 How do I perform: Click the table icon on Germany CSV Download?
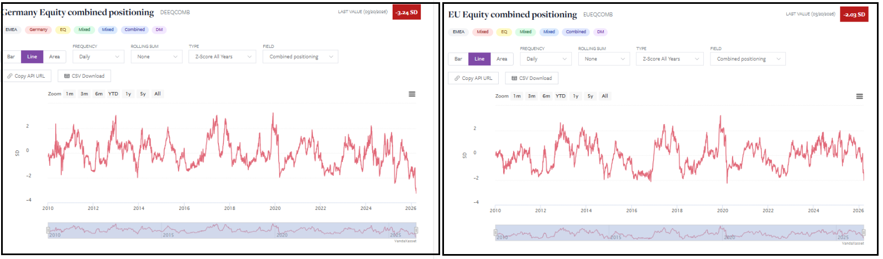[x=67, y=76]
